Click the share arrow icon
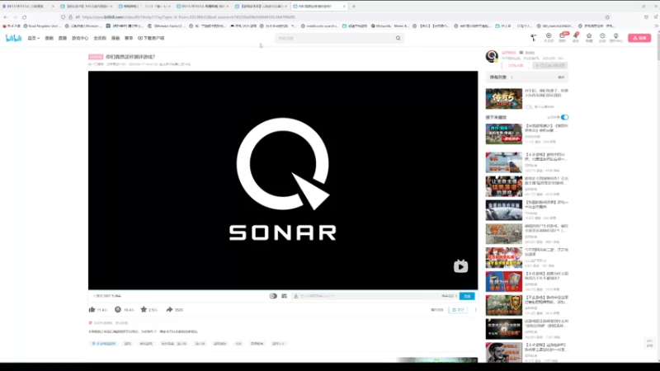Viewport: 660px width, 371px height. 169,310
